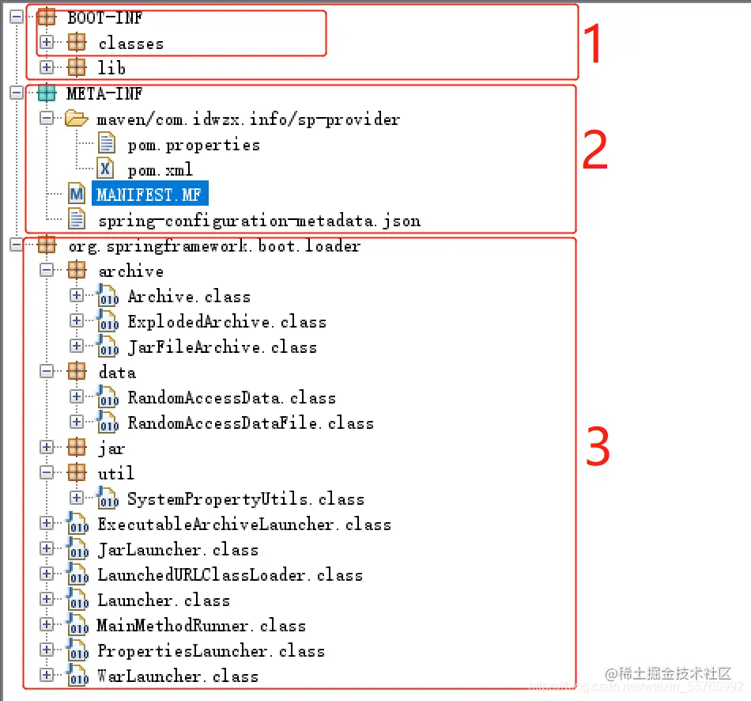
Task: Click the META-INF package icon
Action: click(x=47, y=93)
